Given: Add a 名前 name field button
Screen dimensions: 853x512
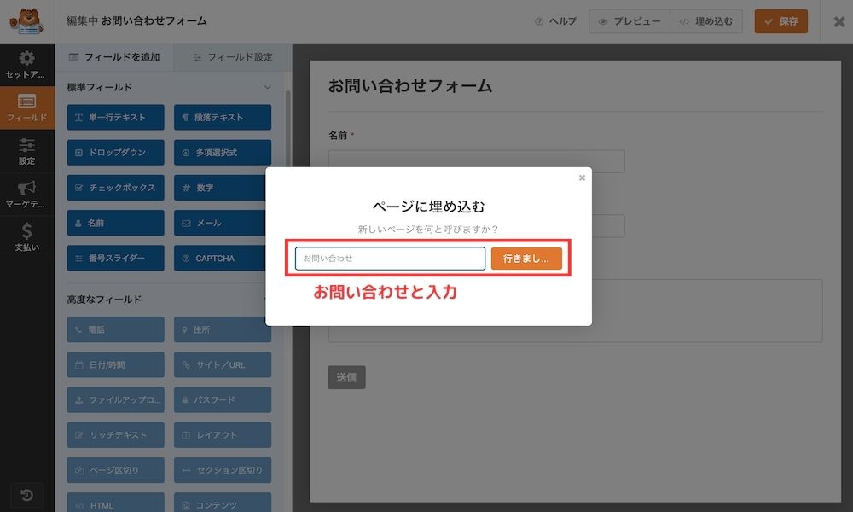Looking at the screenshot, I should click(115, 223).
